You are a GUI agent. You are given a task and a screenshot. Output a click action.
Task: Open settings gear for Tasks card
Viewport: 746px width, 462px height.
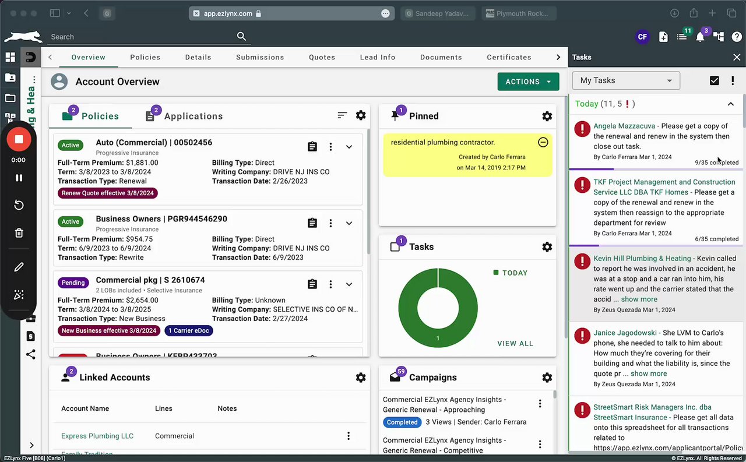(547, 246)
